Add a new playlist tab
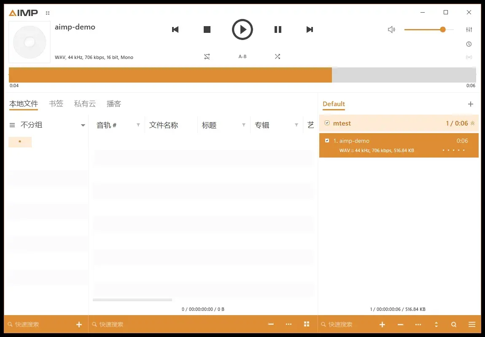Image resolution: width=485 pixels, height=337 pixels. pyautogui.click(x=471, y=104)
